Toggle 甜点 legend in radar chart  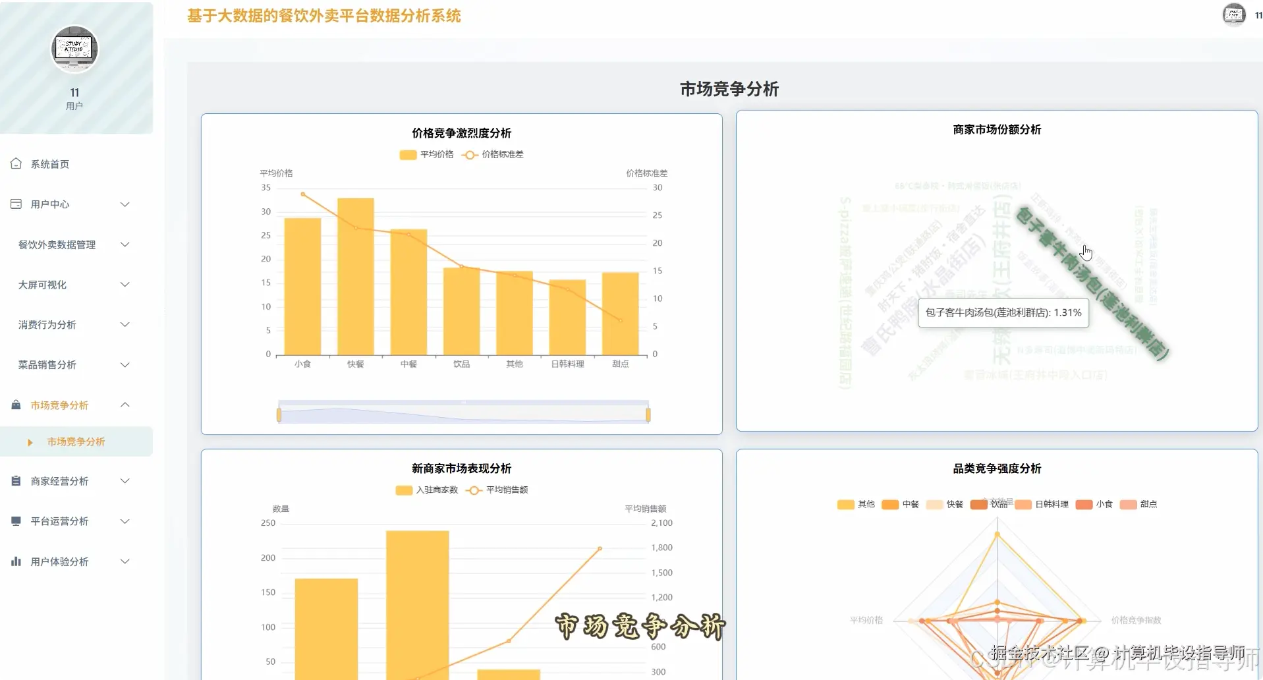(1138, 504)
